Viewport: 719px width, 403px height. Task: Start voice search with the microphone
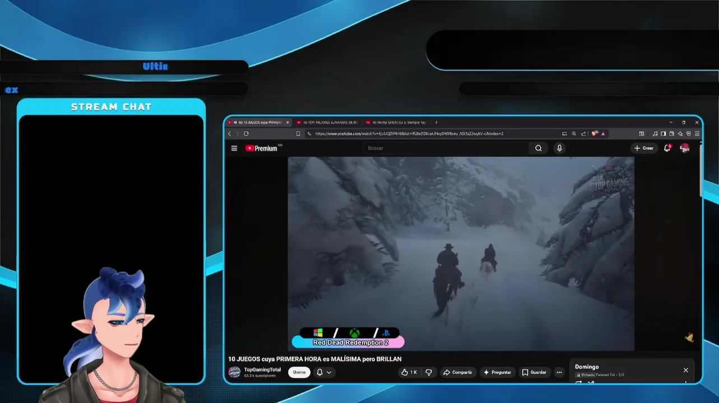[559, 148]
